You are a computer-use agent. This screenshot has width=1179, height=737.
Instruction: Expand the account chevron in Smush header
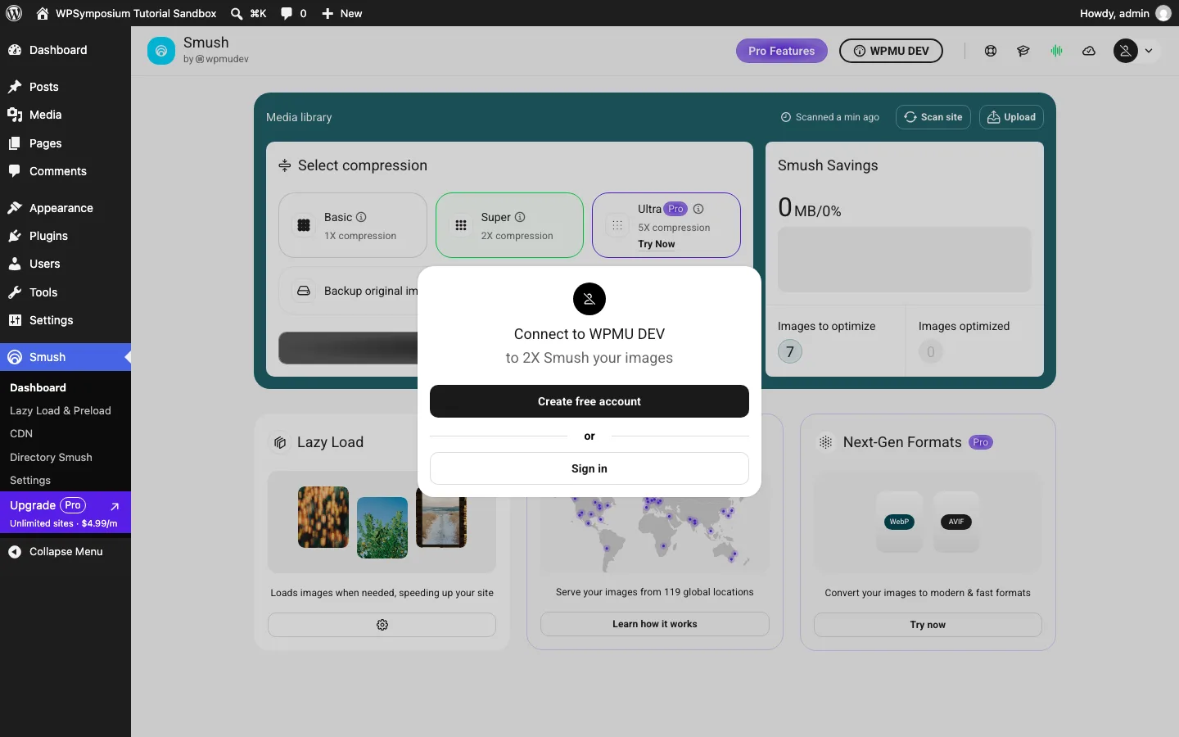tap(1149, 51)
